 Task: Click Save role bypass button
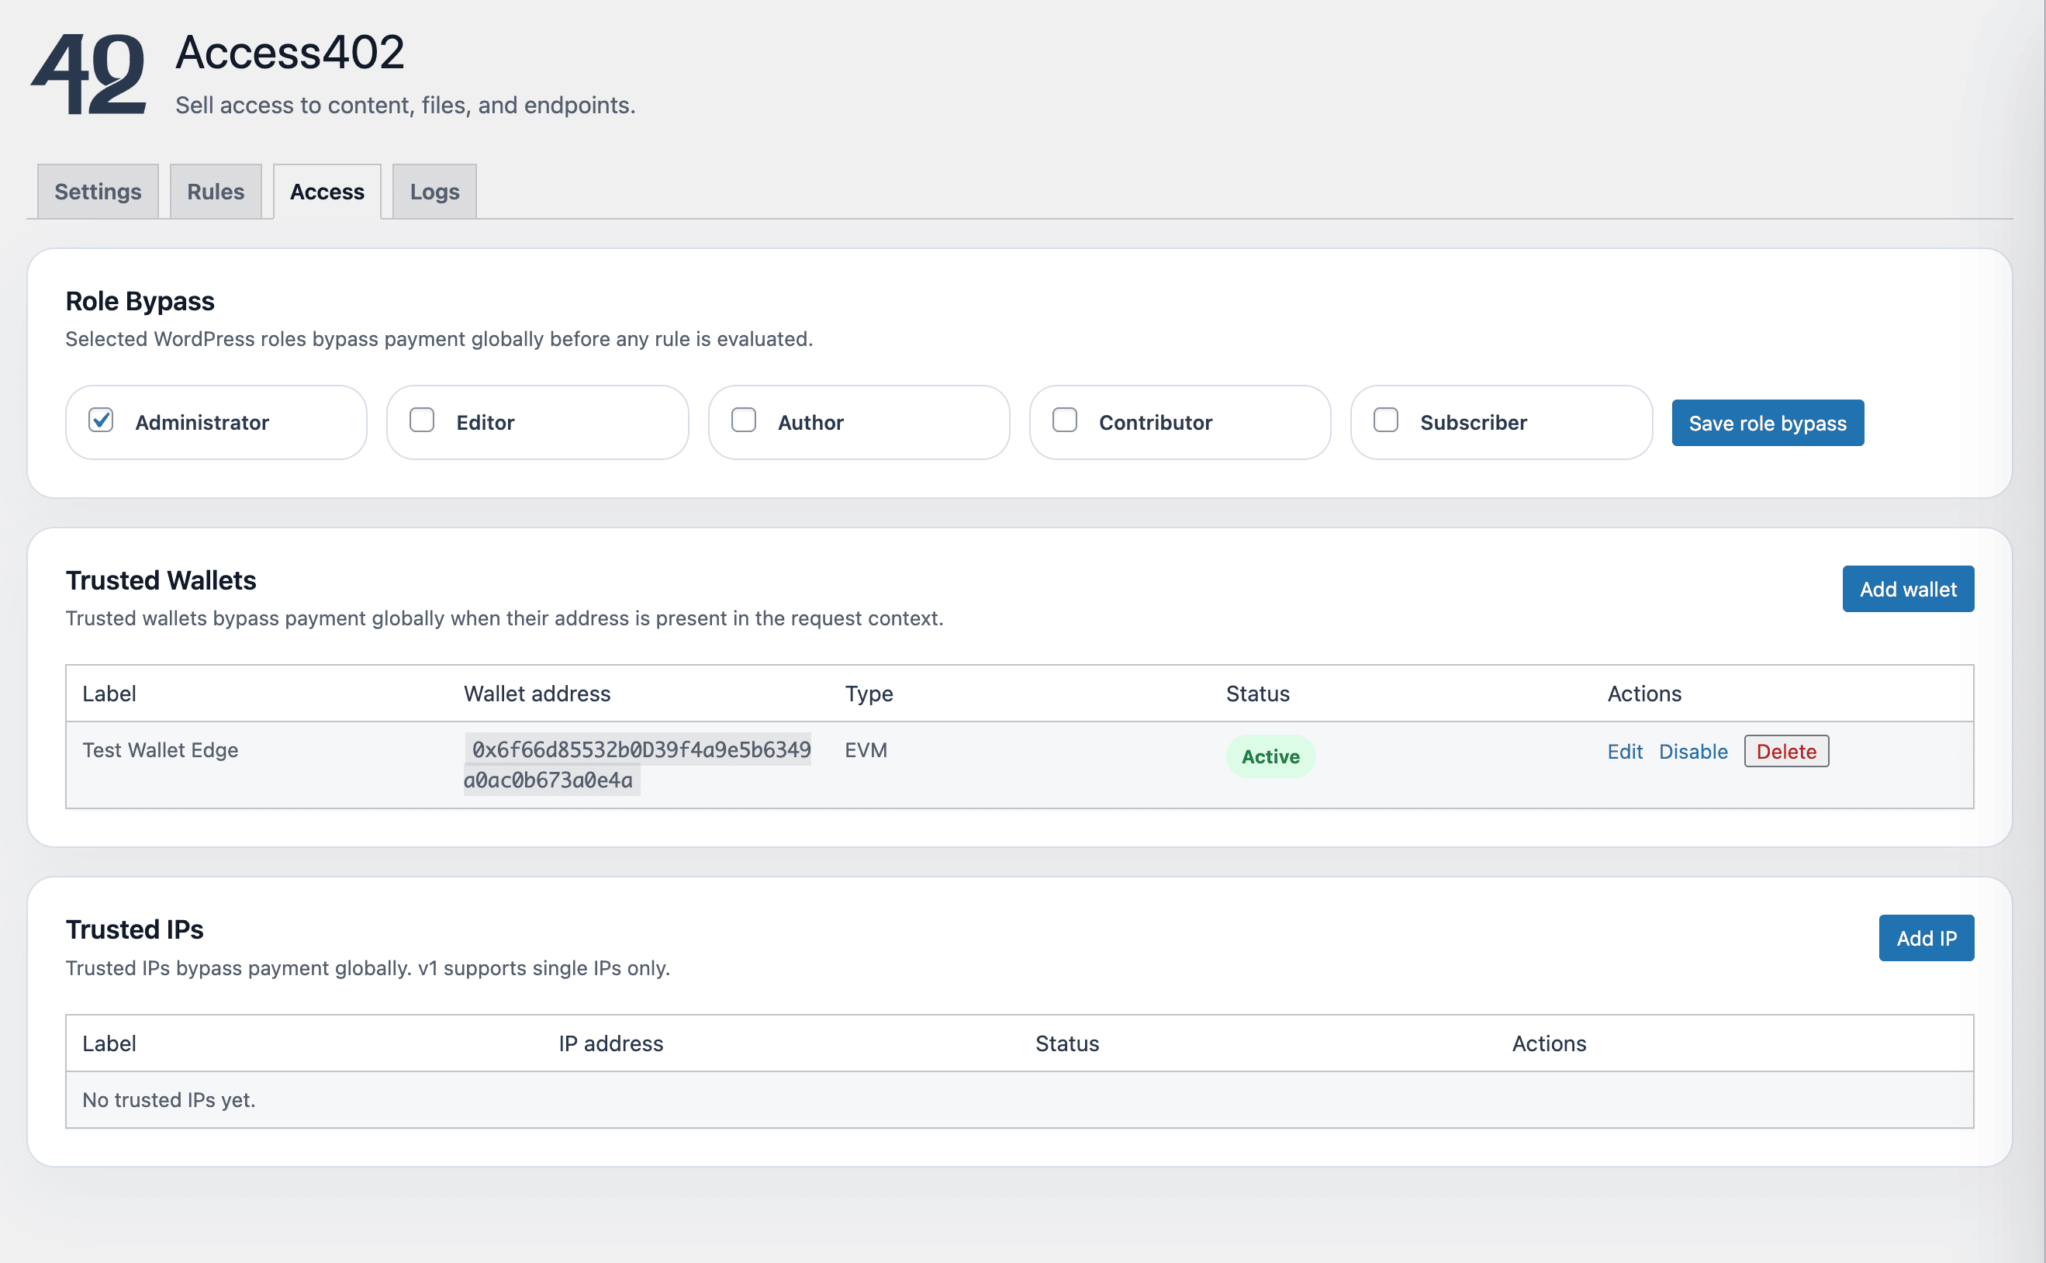click(x=1768, y=423)
